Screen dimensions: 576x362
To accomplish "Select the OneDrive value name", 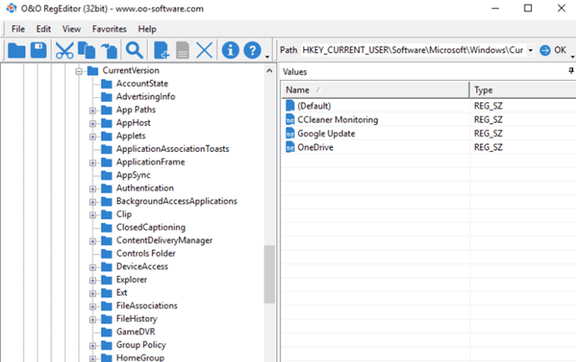I will coord(315,147).
